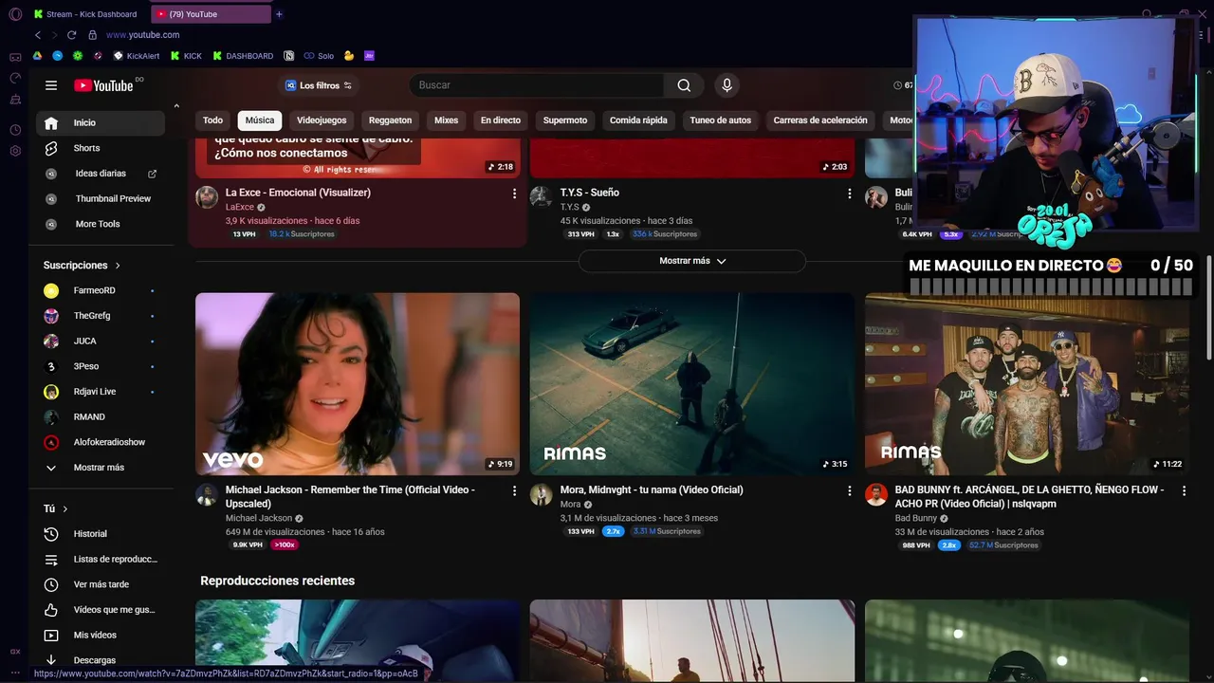Click the browser address bar URL
Screen dimensions: 1214x683
coord(142,35)
